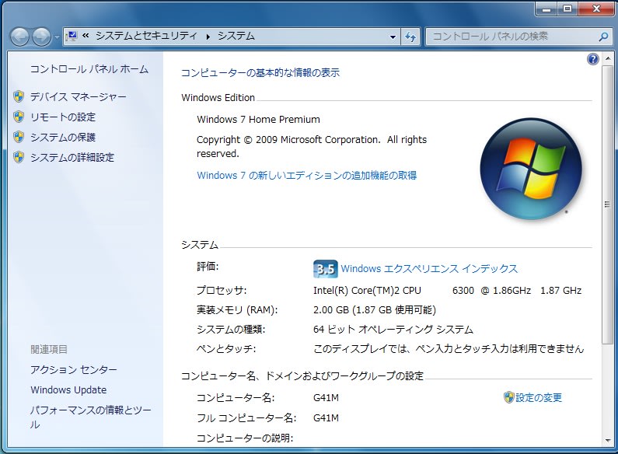The image size is (618, 454).
Task: Click the Back navigation arrow button
Action: click(19, 37)
